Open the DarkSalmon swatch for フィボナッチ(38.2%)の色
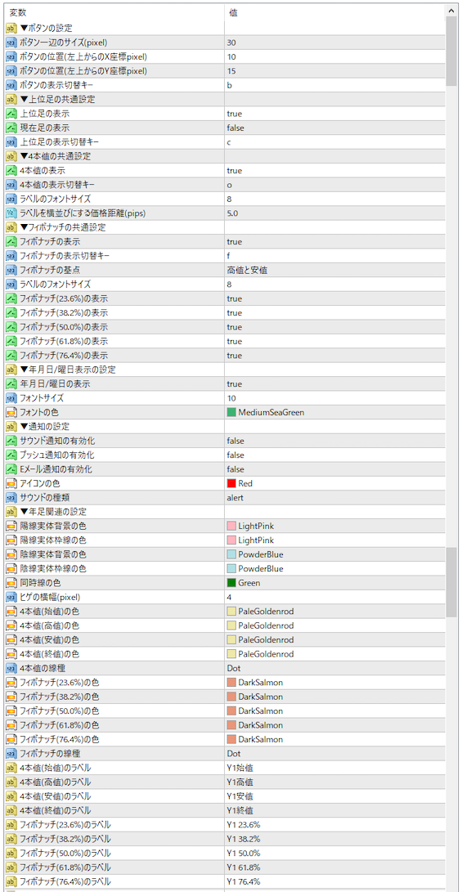Viewport: 462px width, 892px height. (231, 697)
